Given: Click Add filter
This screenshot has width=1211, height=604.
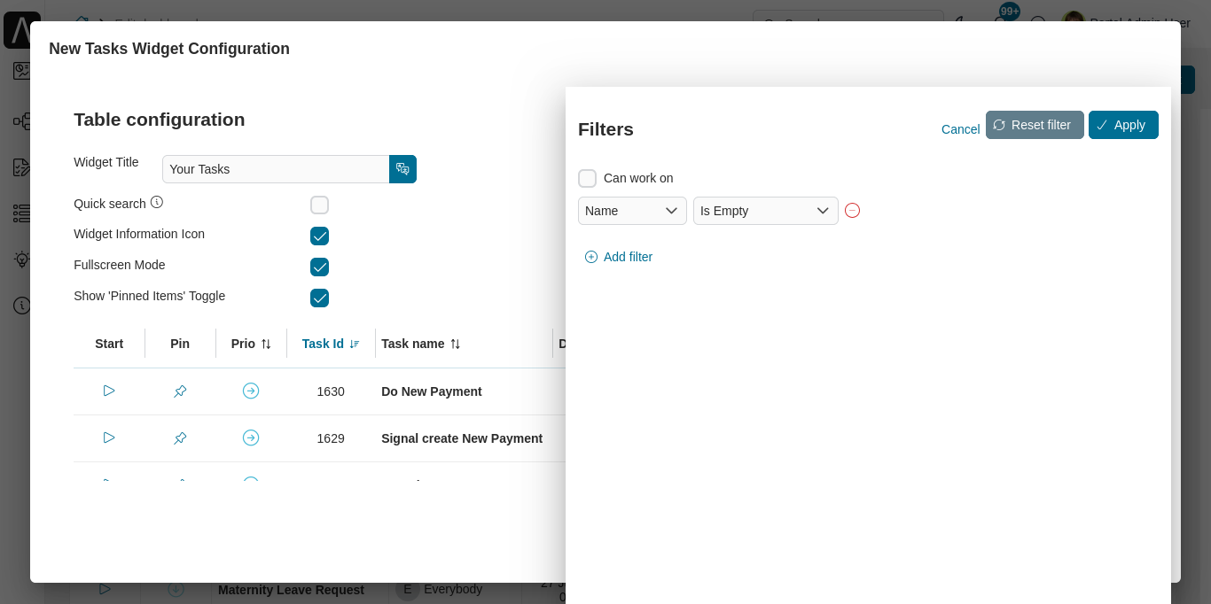Looking at the screenshot, I should [619, 257].
